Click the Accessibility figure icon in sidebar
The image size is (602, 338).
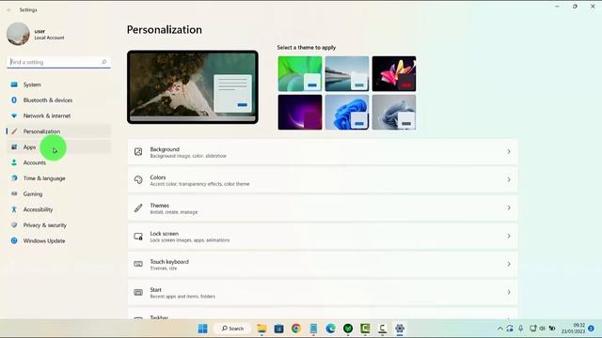coord(14,209)
